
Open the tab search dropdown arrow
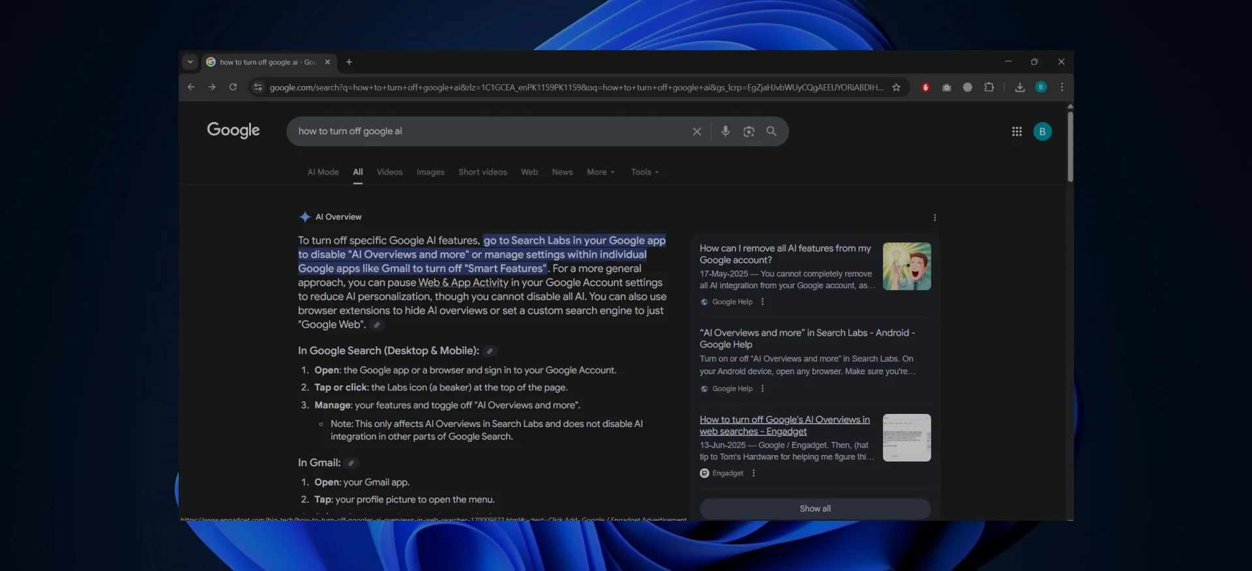click(190, 62)
